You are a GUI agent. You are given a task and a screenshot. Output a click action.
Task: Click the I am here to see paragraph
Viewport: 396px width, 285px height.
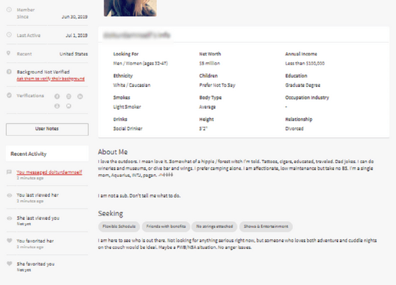[x=238, y=244]
